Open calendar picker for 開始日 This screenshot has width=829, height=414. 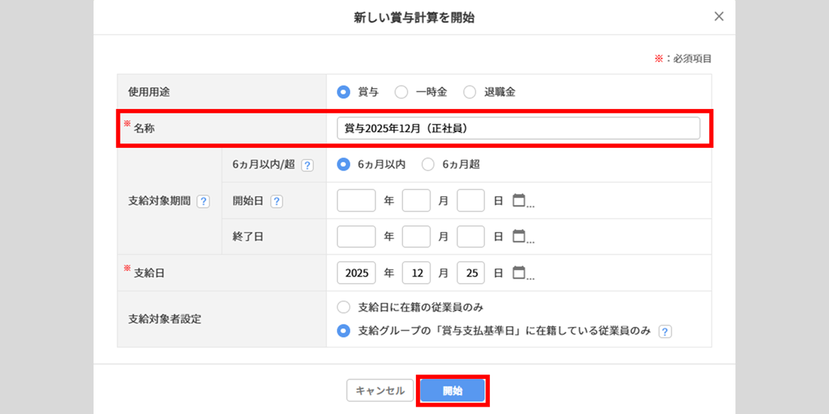519,200
